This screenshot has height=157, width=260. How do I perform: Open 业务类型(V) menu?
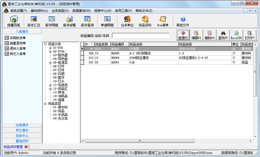(x=60, y=11)
